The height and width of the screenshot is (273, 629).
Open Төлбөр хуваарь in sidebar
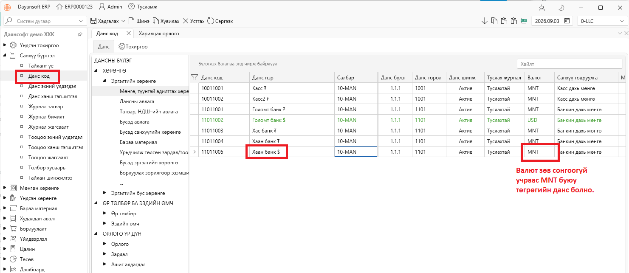coord(47,168)
